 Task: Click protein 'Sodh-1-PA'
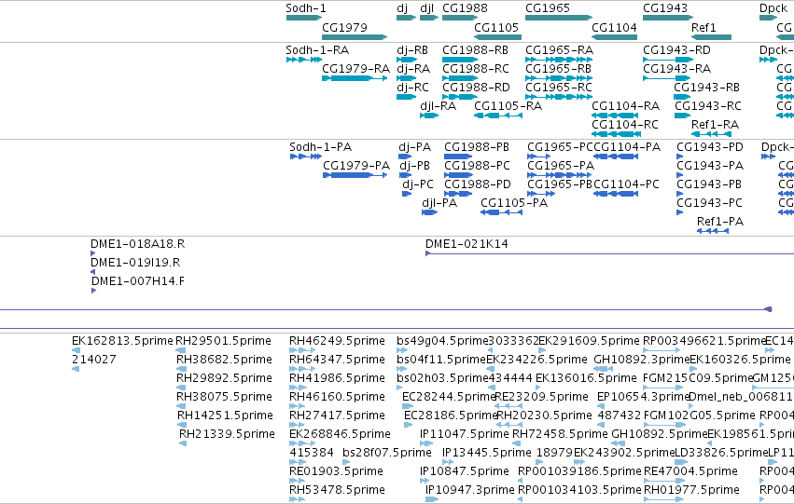[321, 147]
